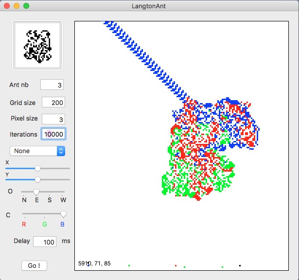Click the blue diagonal highway trail
299x280 pixels.
tap(145, 60)
